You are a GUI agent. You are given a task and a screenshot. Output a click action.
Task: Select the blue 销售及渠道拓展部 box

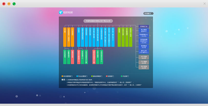tap(82, 37)
